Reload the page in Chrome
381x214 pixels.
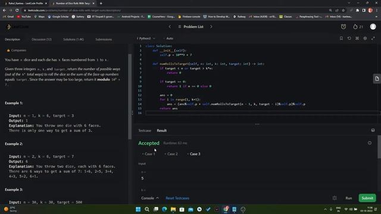coord(17,11)
